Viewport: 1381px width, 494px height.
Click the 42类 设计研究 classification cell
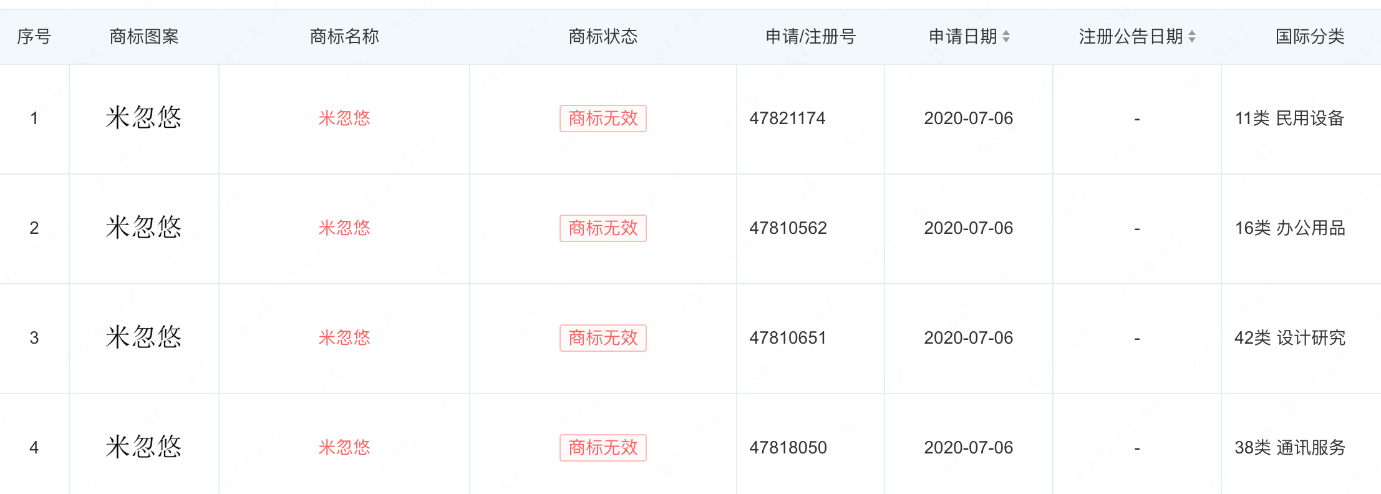(1290, 337)
